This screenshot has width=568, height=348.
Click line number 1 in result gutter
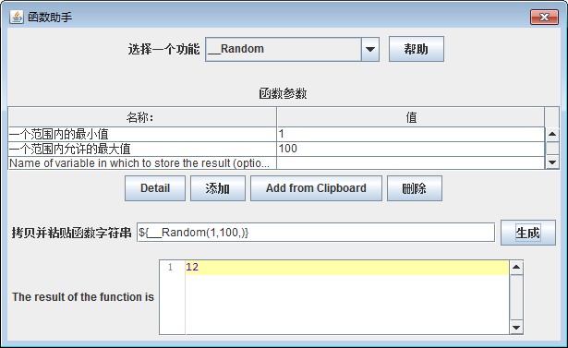click(170, 268)
